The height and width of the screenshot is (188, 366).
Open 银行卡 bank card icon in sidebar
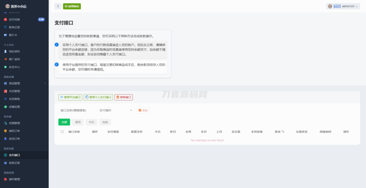5,35
